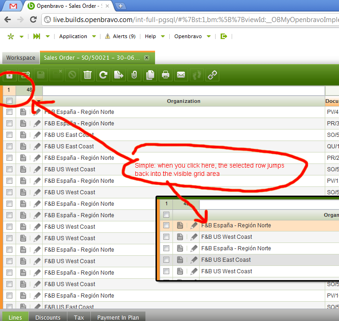Tick the checkbox of the second grid row

9,124
